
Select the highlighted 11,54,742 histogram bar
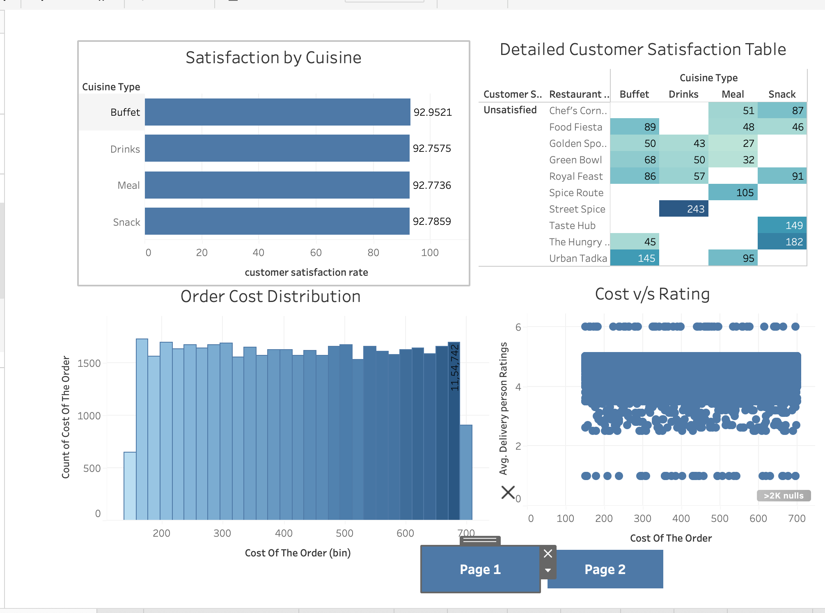click(x=454, y=431)
